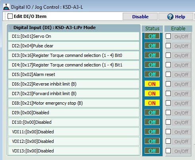Check enable box for DI8 Motor emergency stop
The width and height of the screenshot is (195, 160).
tap(168, 103)
